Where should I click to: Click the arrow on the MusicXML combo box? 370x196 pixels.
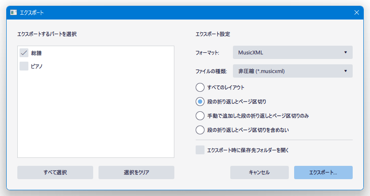346,52
